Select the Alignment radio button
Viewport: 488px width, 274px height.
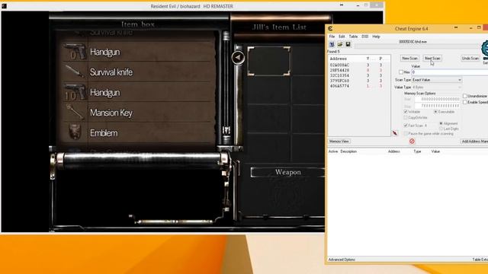[x=441, y=123]
